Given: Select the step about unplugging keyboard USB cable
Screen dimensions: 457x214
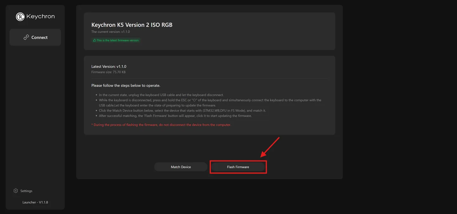Looking at the screenshot, I should tap(161, 95).
